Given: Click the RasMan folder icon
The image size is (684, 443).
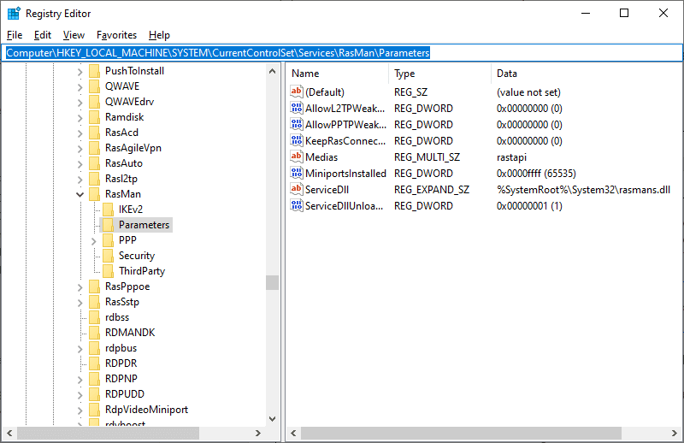Looking at the screenshot, I should (x=94, y=194).
